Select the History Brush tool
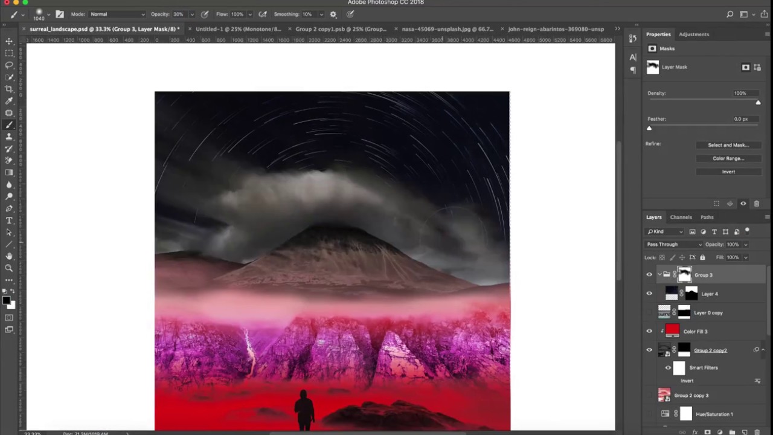 tap(9, 149)
